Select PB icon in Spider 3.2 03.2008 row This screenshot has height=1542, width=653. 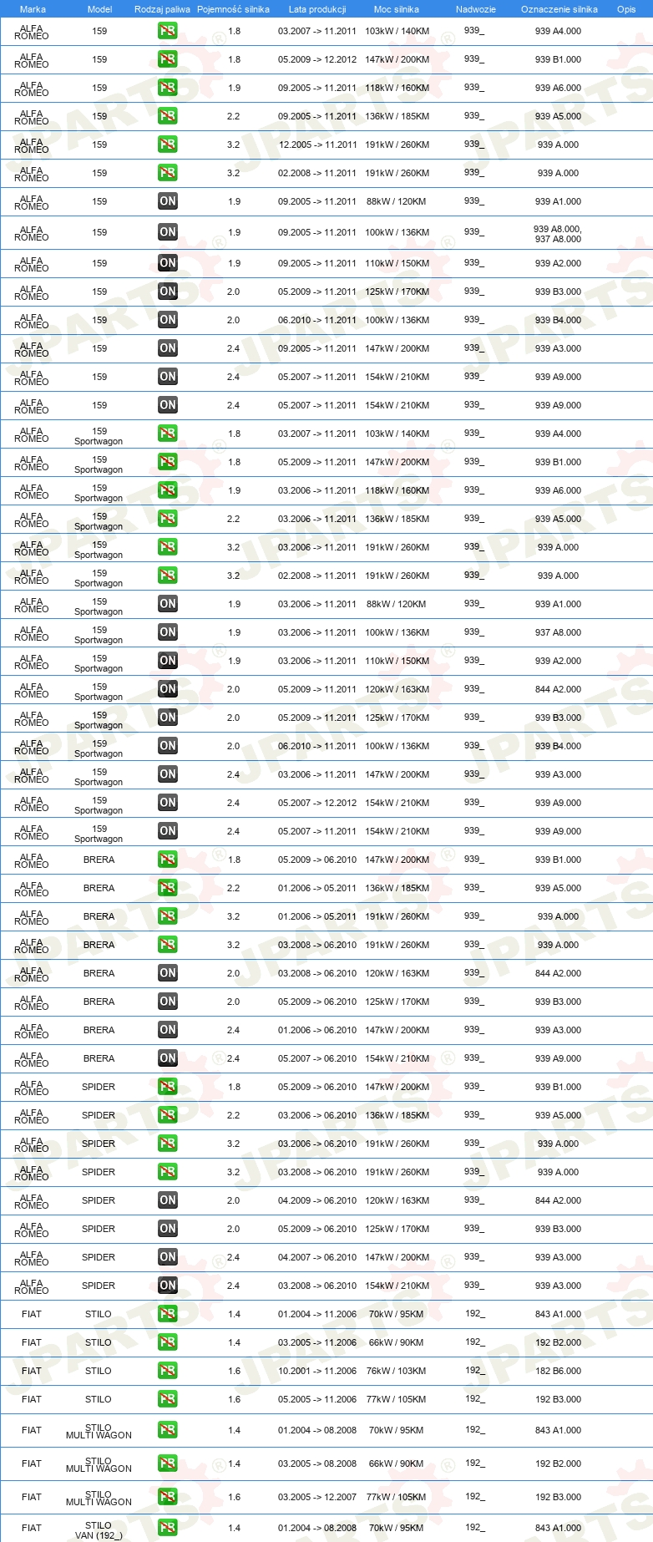pyautogui.click(x=168, y=1172)
